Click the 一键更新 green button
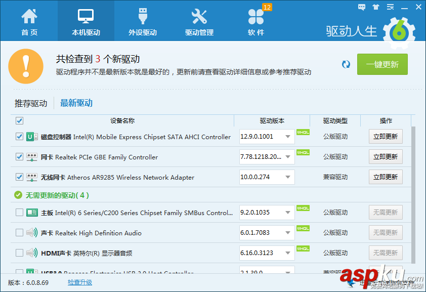Viewport: 426px width, 292px height. [x=382, y=64]
